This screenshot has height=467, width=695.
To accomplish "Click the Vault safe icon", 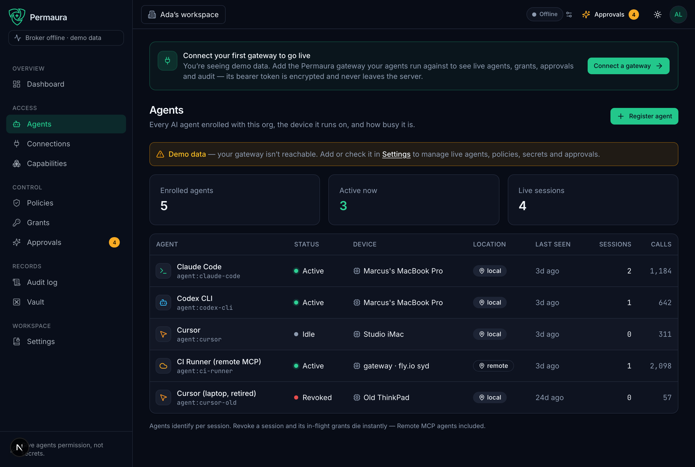I will (x=17, y=302).
